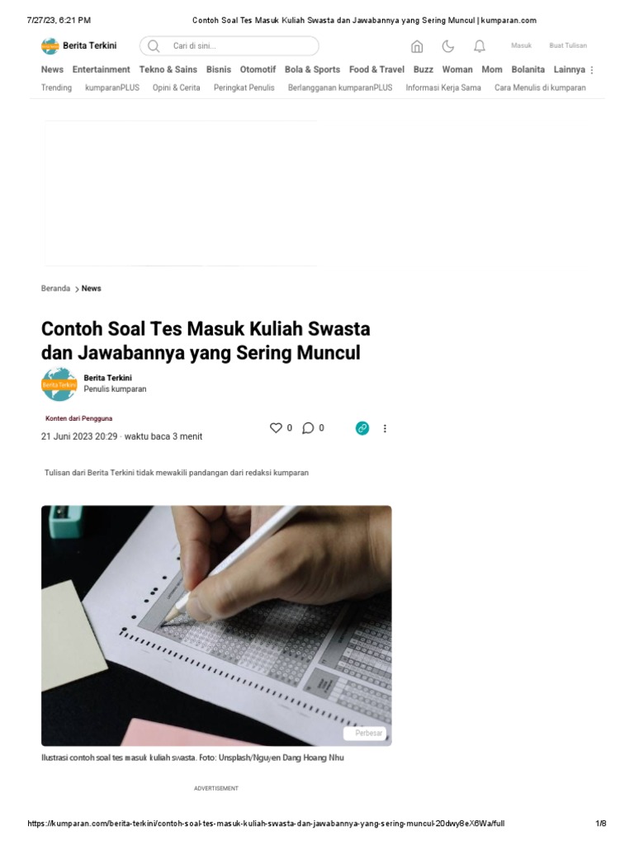Click the exam sheet article photo
Image resolution: width=634 pixels, height=845 pixels.
tap(216, 625)
